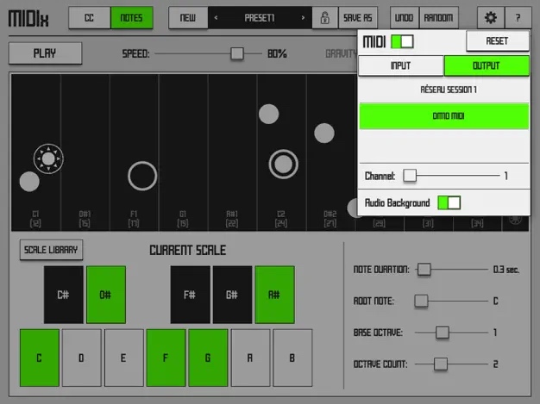The width and height of the screenshot is (540, 404).
Task: Click the OCTAVE COUNT slider handle
Action: coord(441,364)
